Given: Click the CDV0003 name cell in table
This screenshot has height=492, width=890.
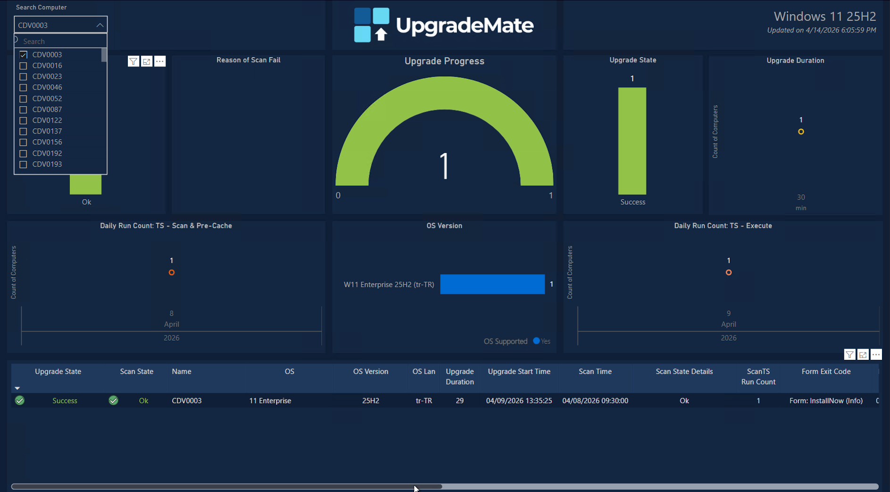Looking at the screenshot, I should click(x=187, y=400).
